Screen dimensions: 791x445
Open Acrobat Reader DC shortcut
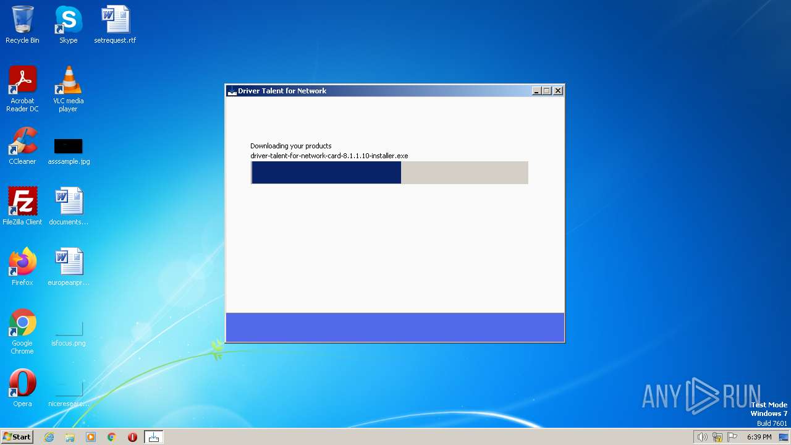tap(22, 89)
